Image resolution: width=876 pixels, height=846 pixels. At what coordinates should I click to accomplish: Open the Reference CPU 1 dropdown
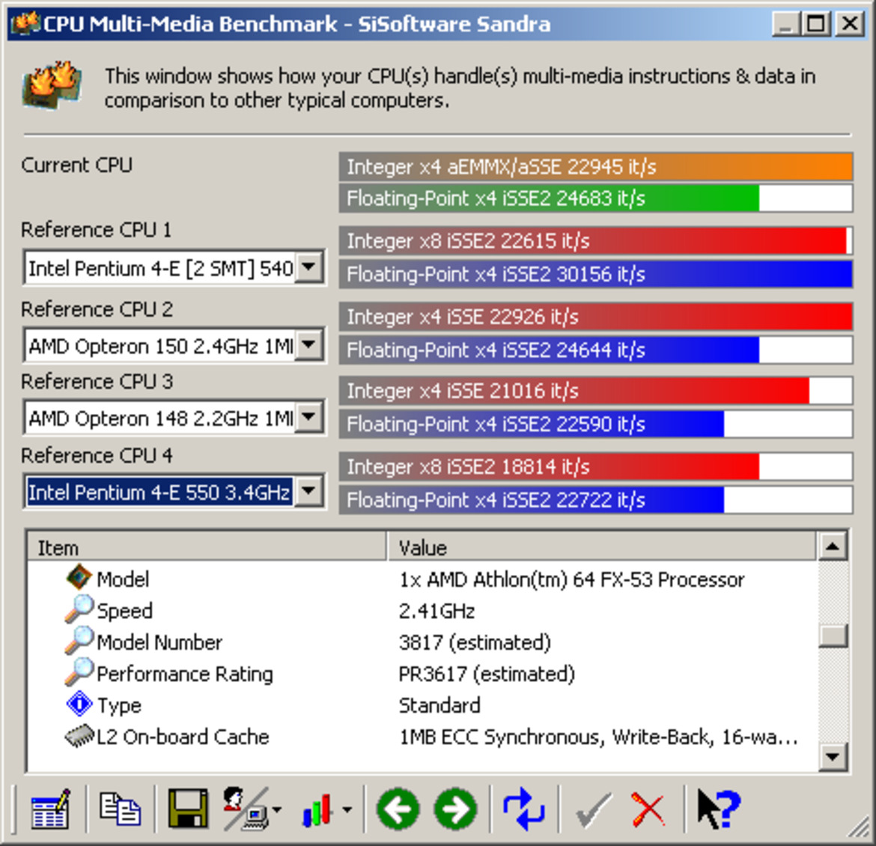[309, 268]
